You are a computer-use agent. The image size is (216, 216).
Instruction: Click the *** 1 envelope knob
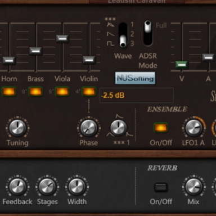coord(118,128)
